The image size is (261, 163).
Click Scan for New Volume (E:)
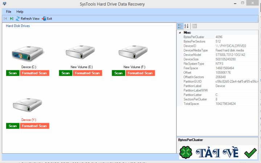pyautogui.click(x=66, y=73)
